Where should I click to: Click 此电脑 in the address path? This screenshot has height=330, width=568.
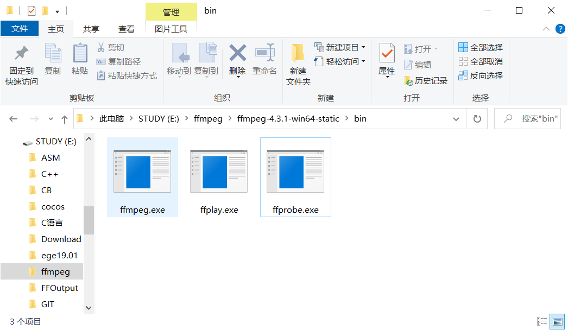coord(111,119)
